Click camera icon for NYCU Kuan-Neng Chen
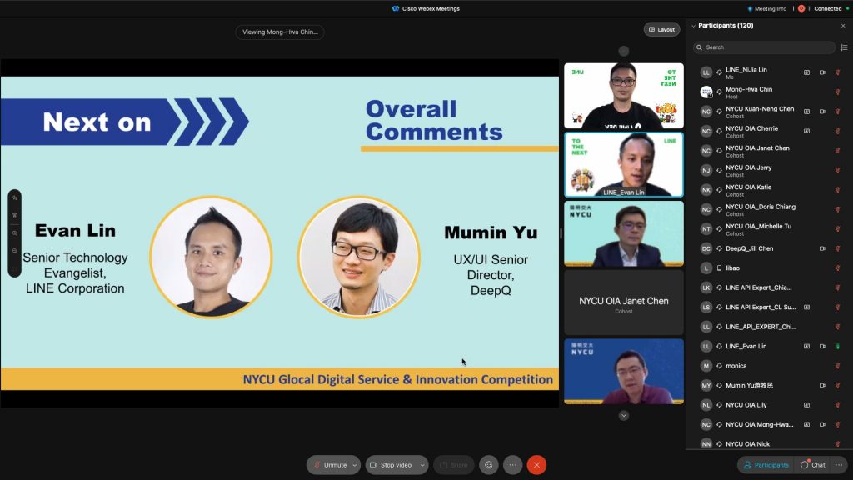 pos(822,112)
